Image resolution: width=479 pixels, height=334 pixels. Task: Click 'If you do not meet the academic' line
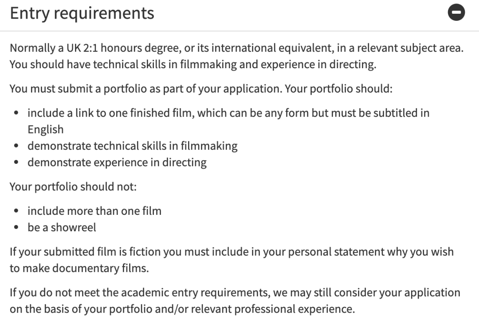point(235,292)
